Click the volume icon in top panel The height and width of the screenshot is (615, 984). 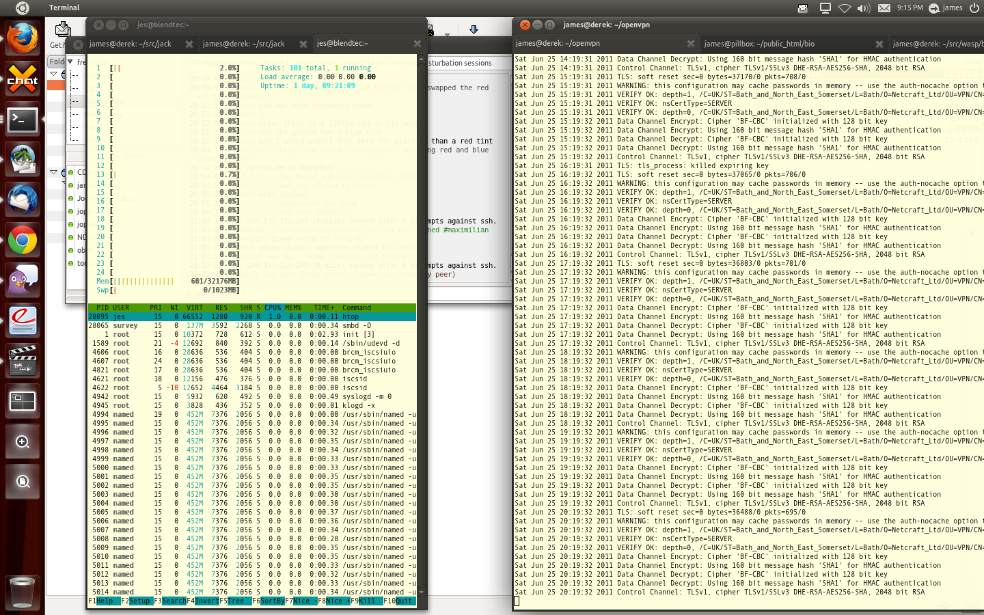[x=864, y=8]
